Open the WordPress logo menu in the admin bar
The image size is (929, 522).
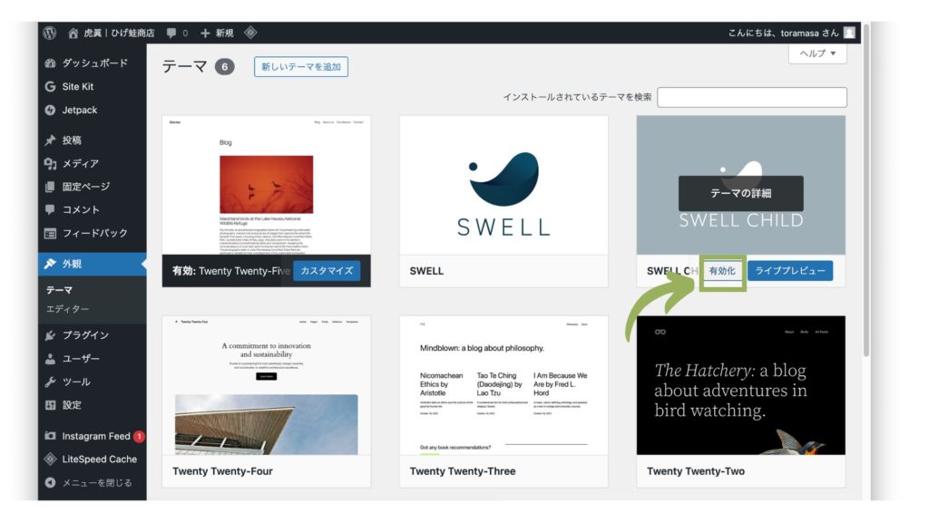click(50, 31)
